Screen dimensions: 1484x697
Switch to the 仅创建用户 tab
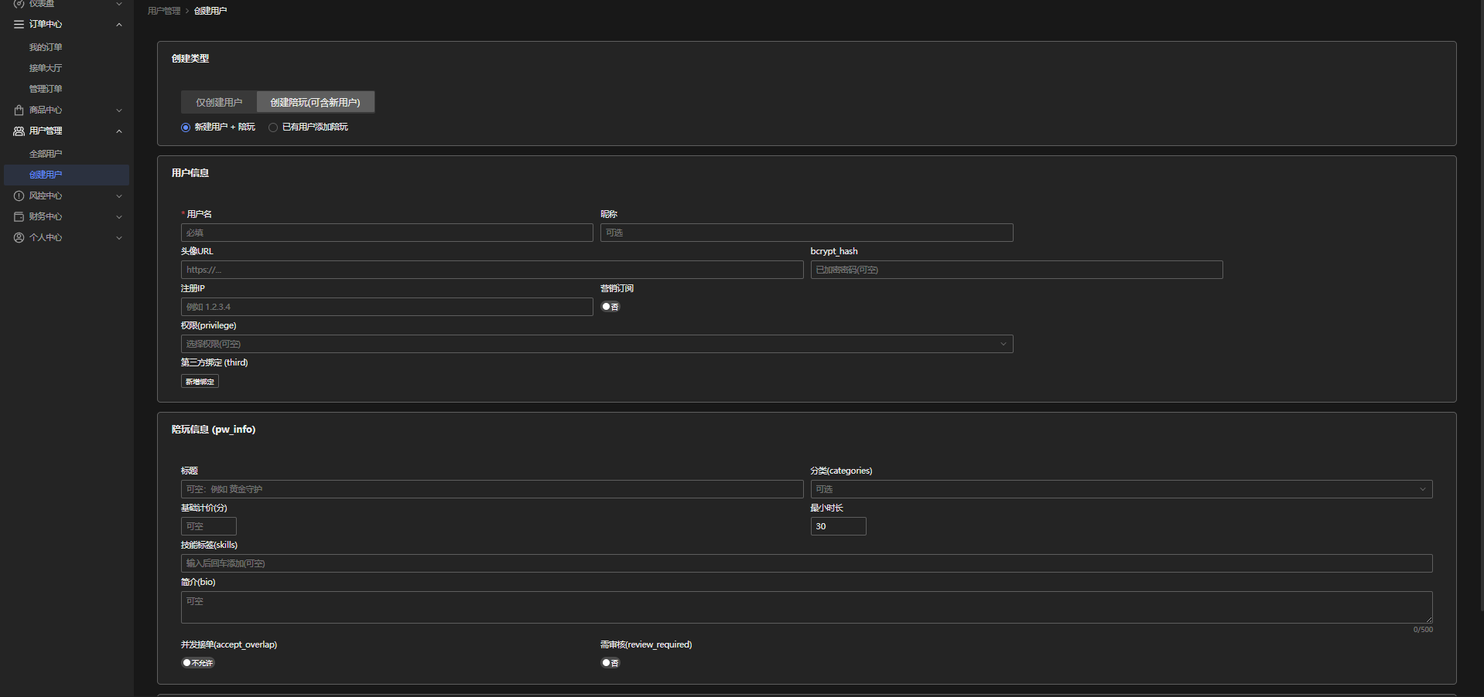pyautogui.click(x=219, y=103)
